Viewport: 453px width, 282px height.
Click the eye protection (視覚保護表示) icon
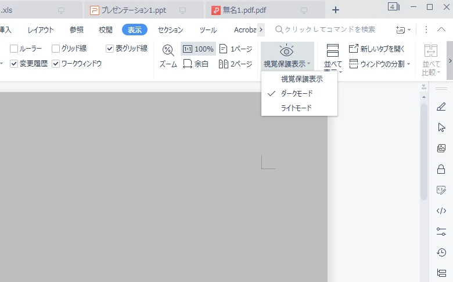(286, 51)
